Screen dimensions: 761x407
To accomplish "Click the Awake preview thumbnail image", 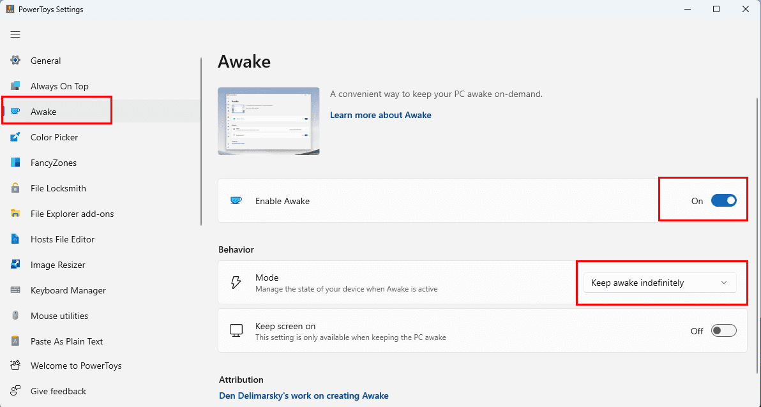I will pyautogui.click(x=268, y=121).
